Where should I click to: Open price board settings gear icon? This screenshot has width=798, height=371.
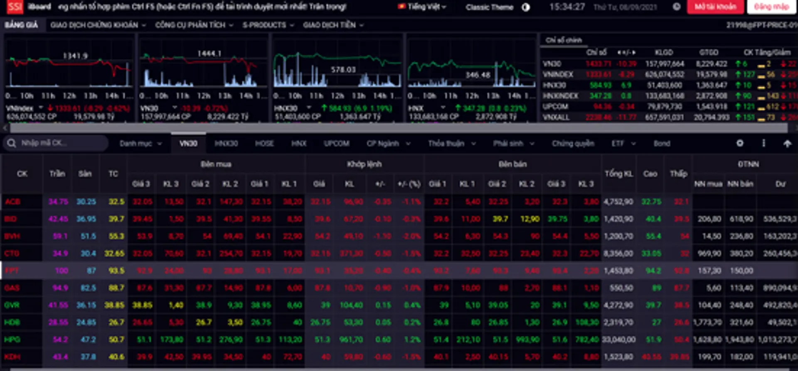[740, 143]
